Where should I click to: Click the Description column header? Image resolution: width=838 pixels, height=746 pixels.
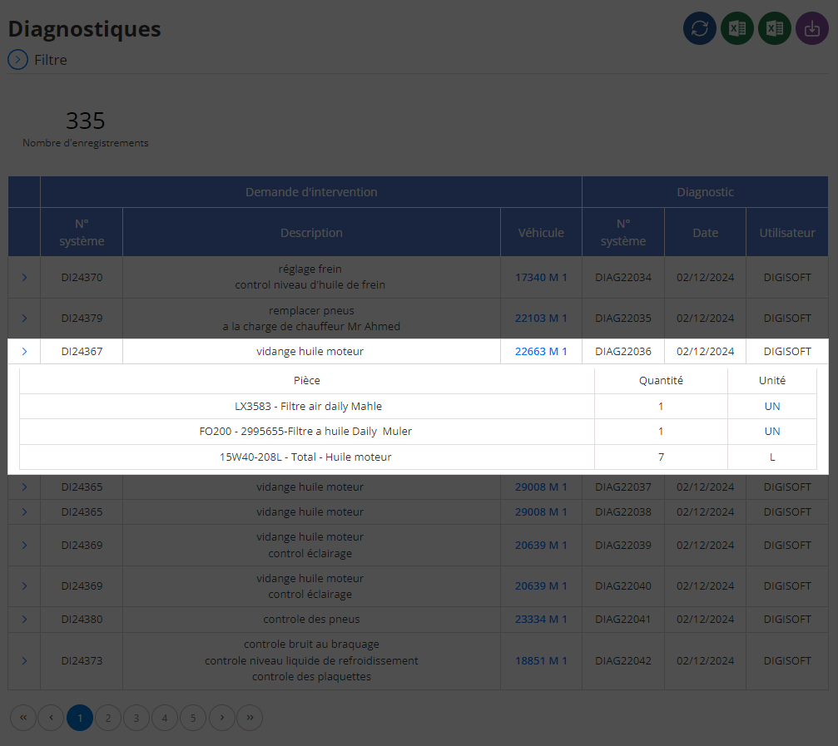pyautogui.click(x=311, y=233)
